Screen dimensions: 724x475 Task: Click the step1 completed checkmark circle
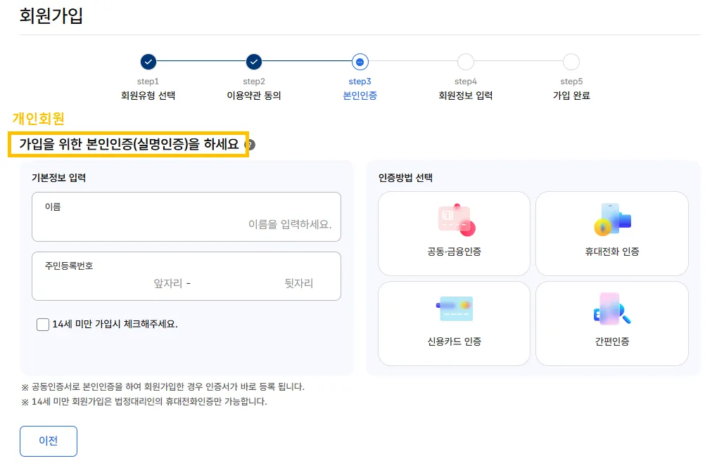(x=148, y=62)
